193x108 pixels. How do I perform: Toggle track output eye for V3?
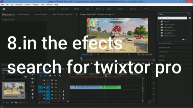coord(56,80)
